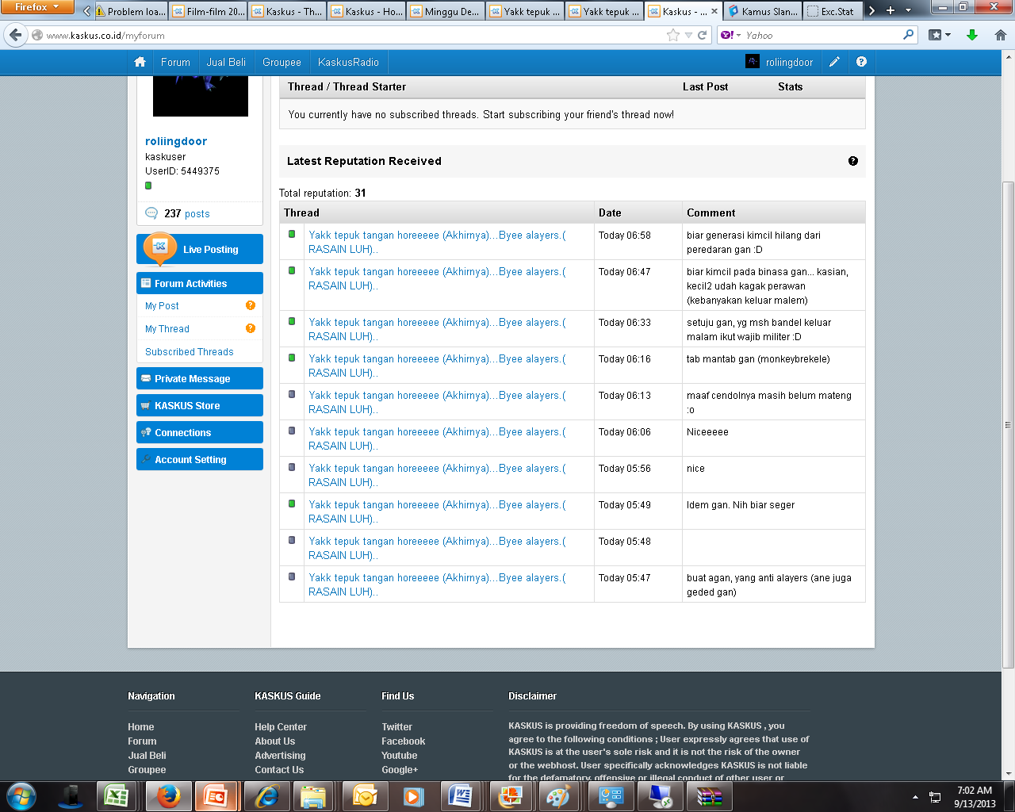The height and width of the screenshot is (812, 1015).
Task: Reload the page using refresh icon
Action: (702, 35)
